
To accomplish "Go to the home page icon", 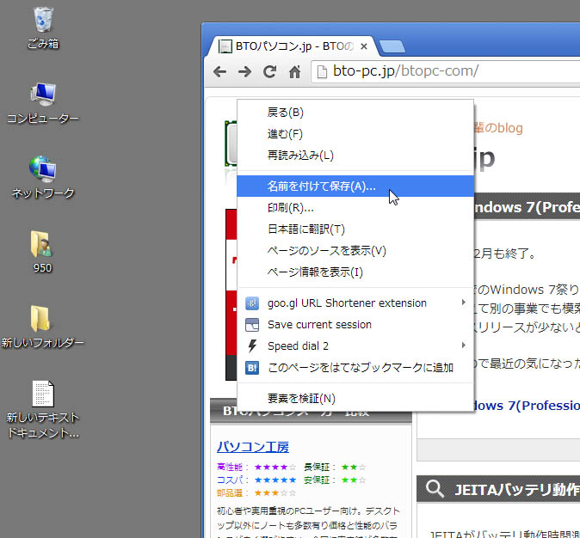I will click(295, 71).
